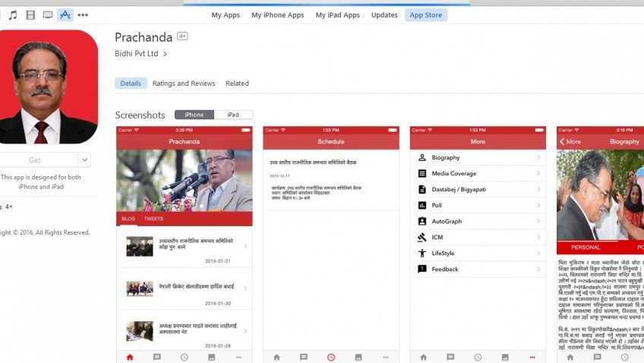Switch screenshots to iPhone view
The image size is (644, 363).
(x=194, y=115)
